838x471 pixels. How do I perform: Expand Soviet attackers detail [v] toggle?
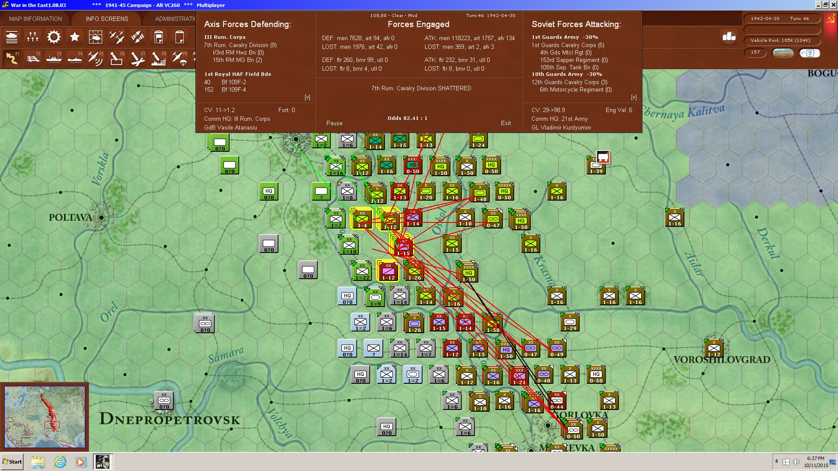click(x=634, y=97)
